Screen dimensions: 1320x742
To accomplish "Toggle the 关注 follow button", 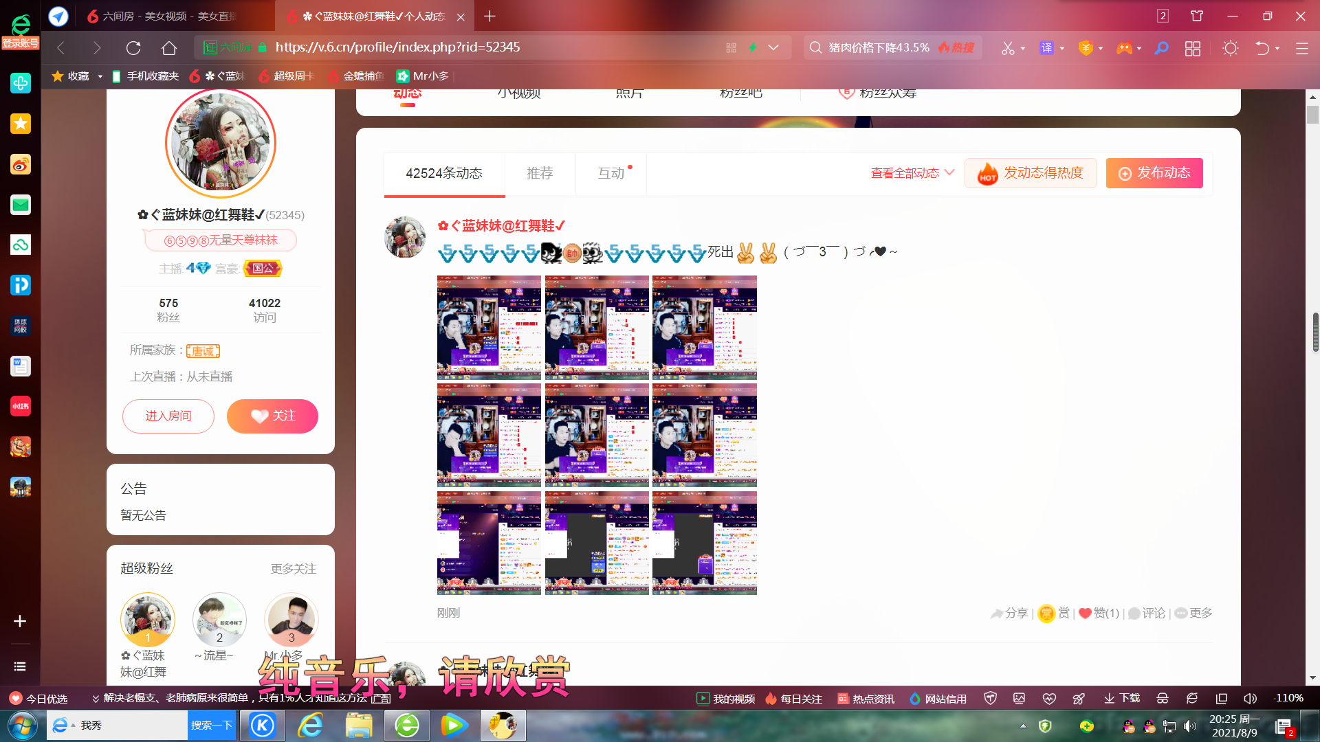I will (x=272, y=416).
